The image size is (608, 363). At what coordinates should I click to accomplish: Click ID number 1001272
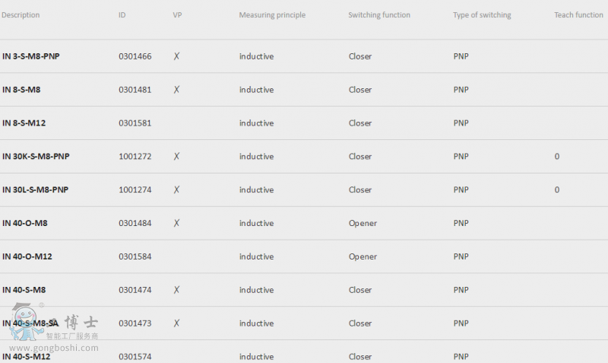[135, 157]
